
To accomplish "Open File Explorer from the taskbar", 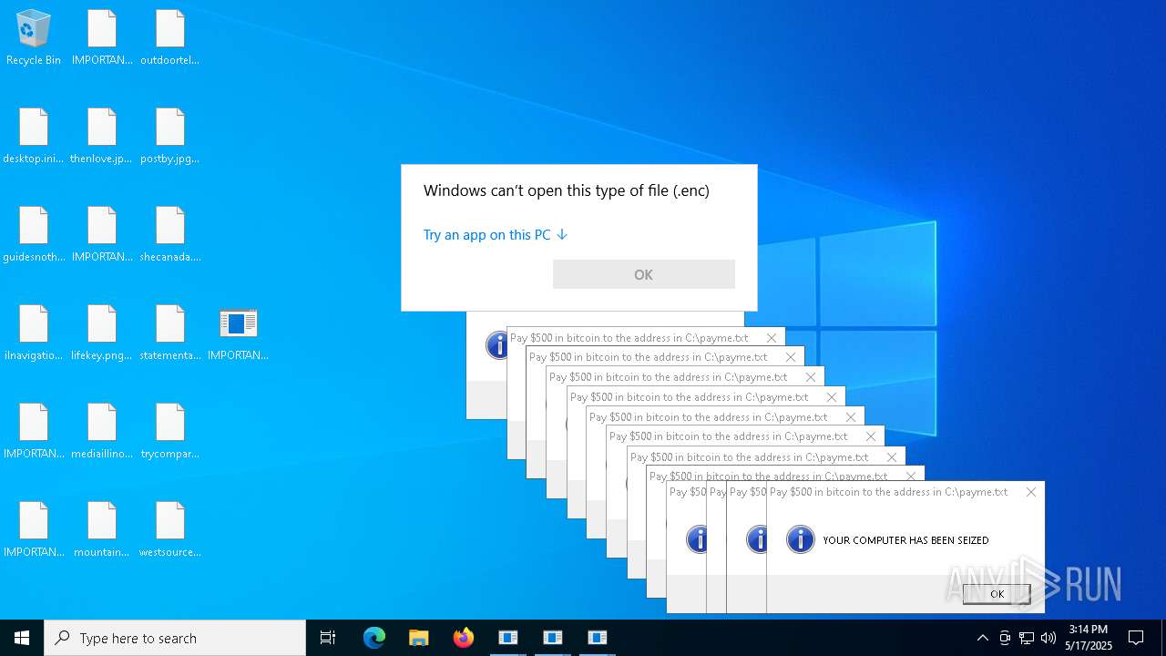I will (x=418, y=638).
